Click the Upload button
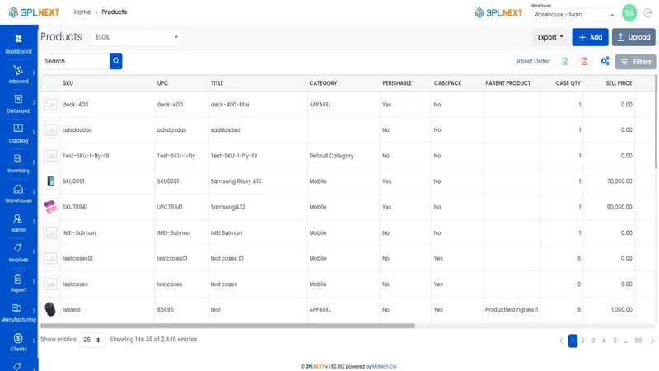Viewport: 659px width, 371px height. pyautogui.click(x=633, y=37)
